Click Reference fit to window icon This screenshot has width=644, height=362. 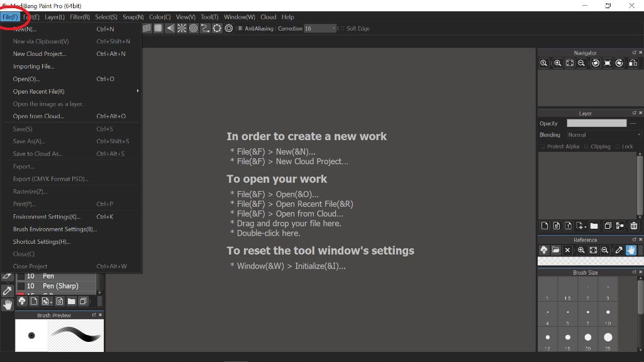[593, 250]
